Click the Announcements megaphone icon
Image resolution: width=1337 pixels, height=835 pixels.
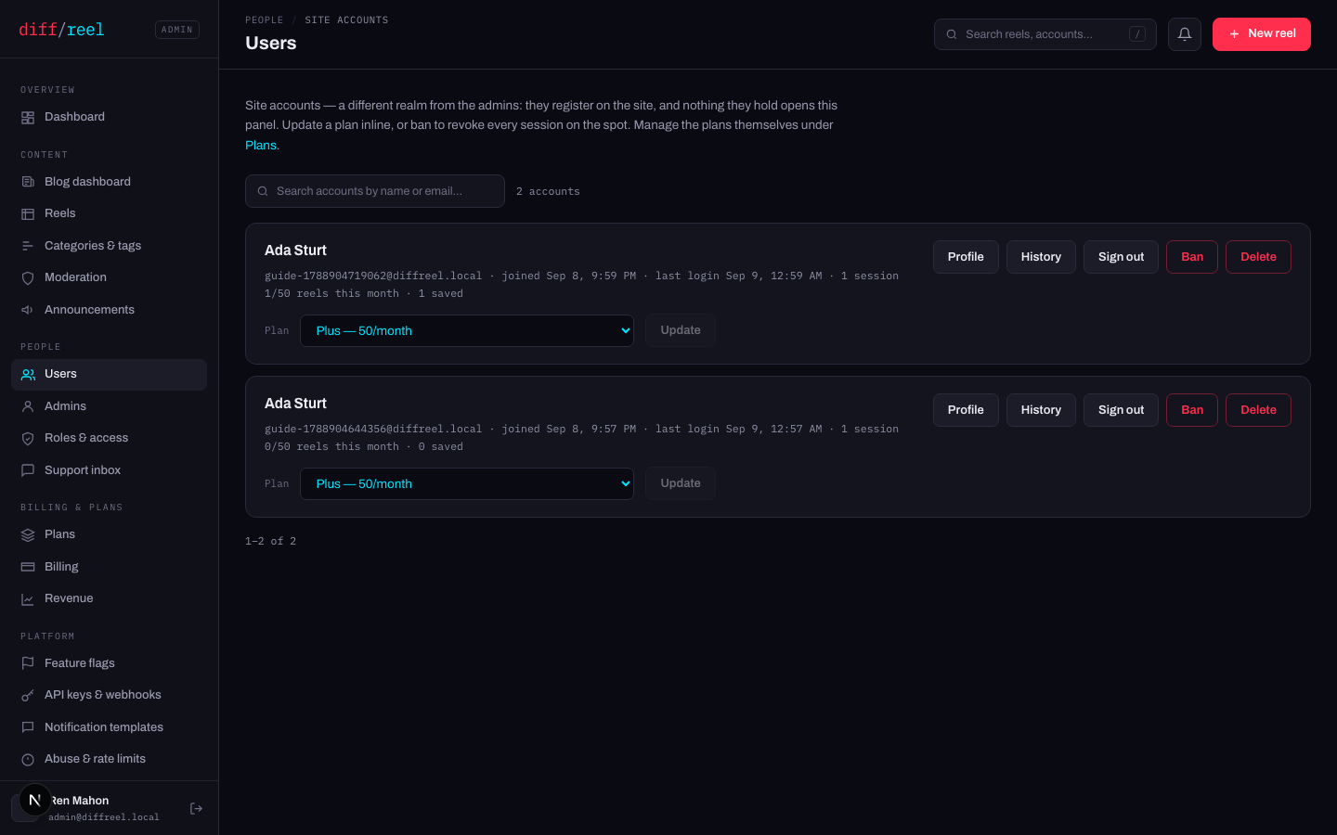[x=28, y=310]
